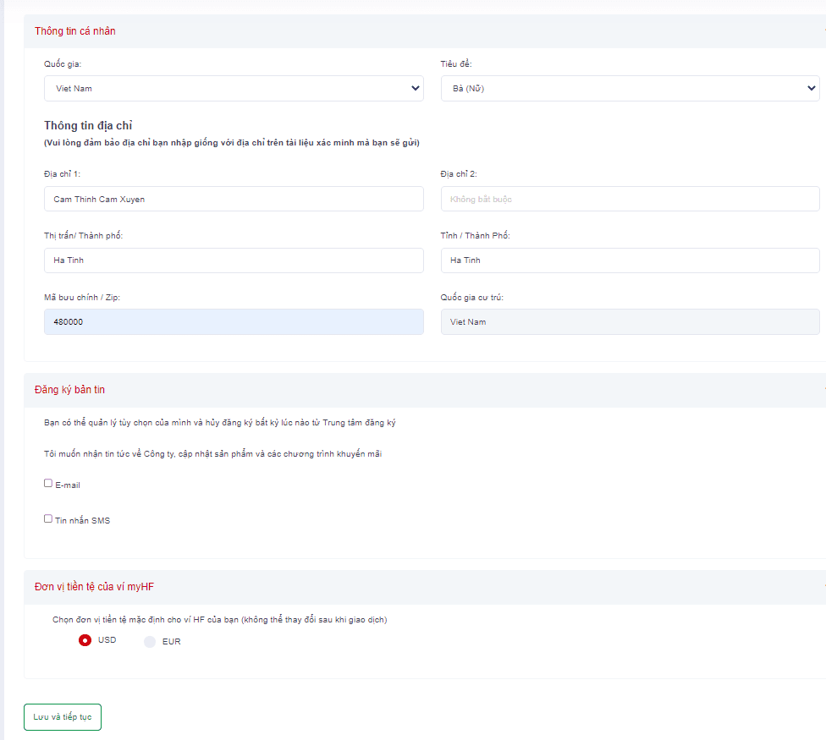Tick the E-mail newsletter checkbox
Image resolution: width=826 pixels, height=740 pixels.
click(48, 483)
